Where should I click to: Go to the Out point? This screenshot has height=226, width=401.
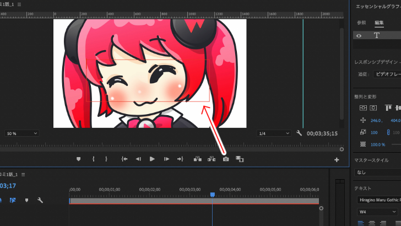(x=180, y=159)
